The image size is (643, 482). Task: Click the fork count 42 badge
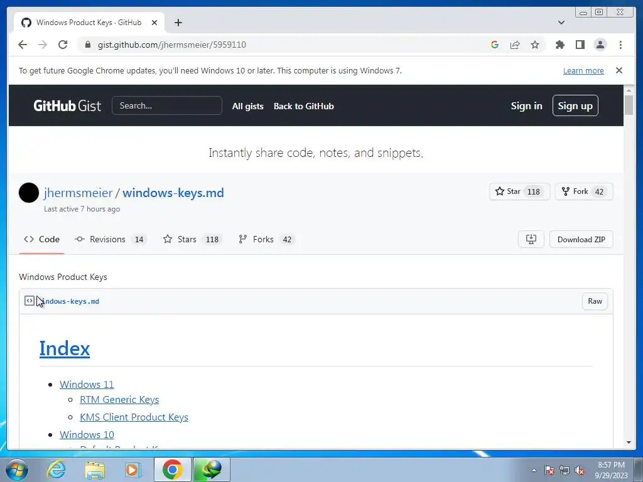599,192
